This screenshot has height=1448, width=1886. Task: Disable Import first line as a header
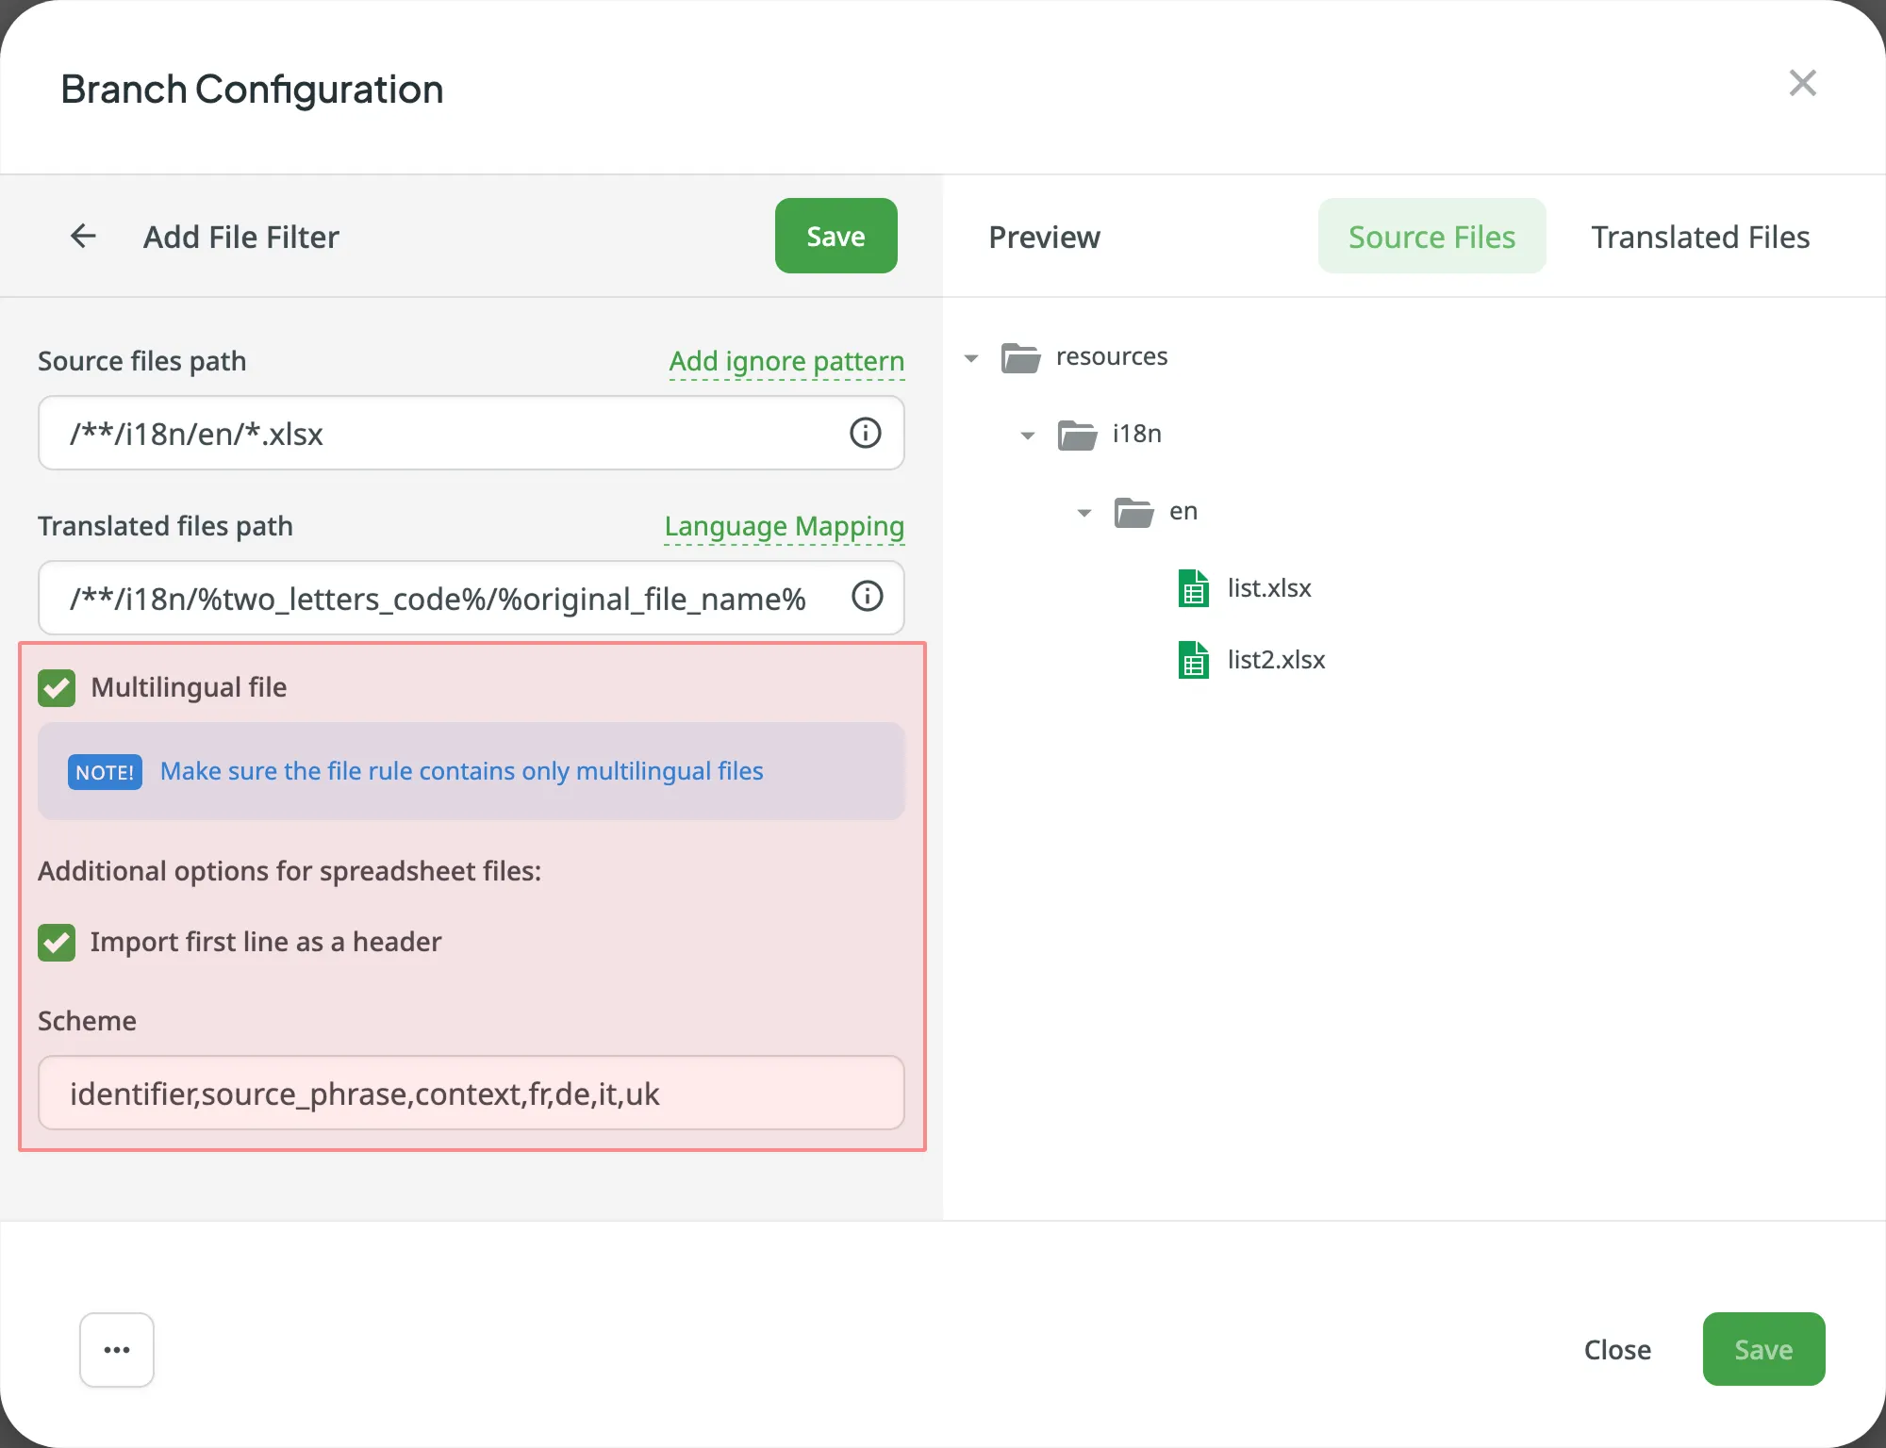pos(56,942)
